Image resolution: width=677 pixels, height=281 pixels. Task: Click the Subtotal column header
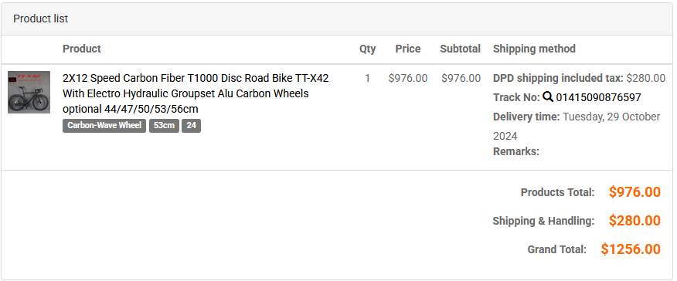point(461,49)
